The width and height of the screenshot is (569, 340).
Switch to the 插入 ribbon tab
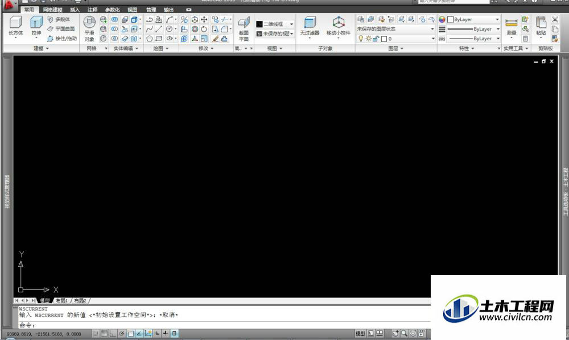[x=75, y=10]
